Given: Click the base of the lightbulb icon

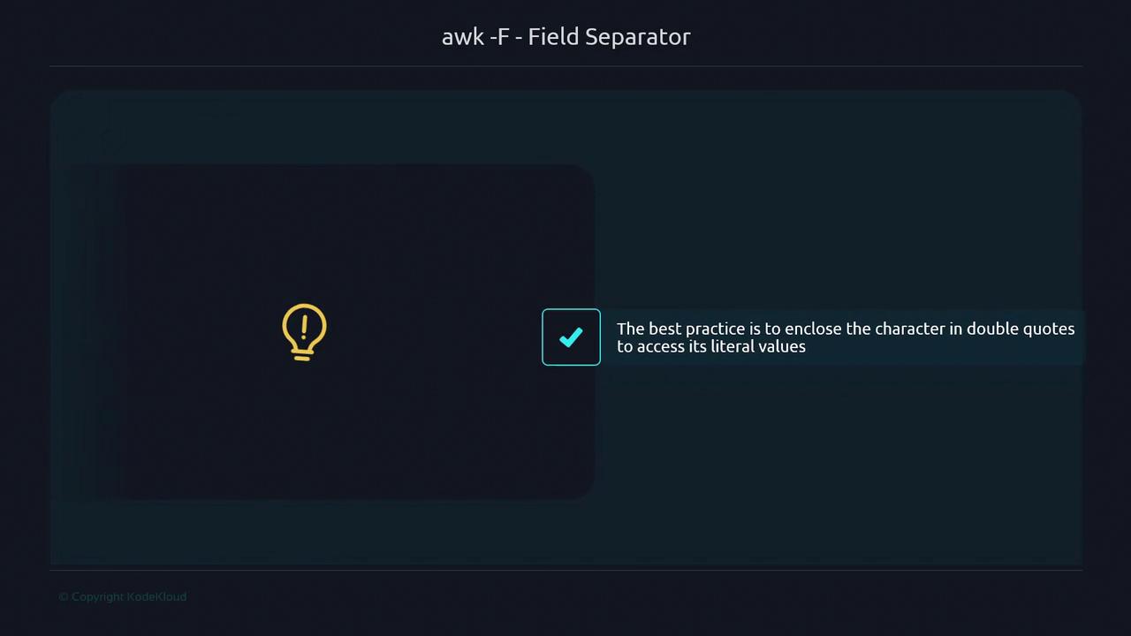Looking at the screenshot, I should (x=303, y=355).
